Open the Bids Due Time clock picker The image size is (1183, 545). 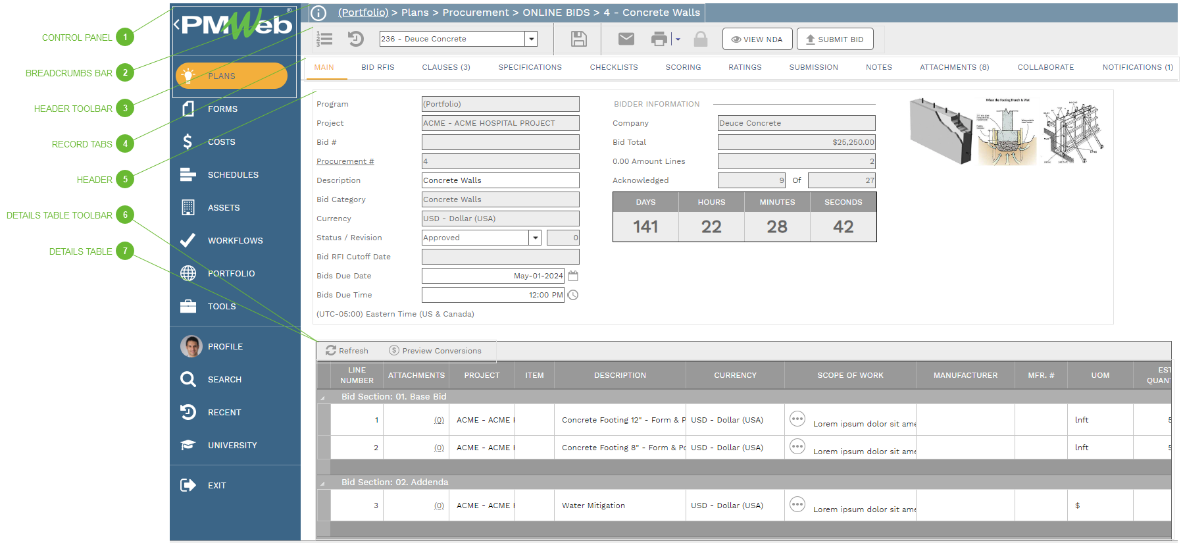pyautogui.click(x=573, y=295)
